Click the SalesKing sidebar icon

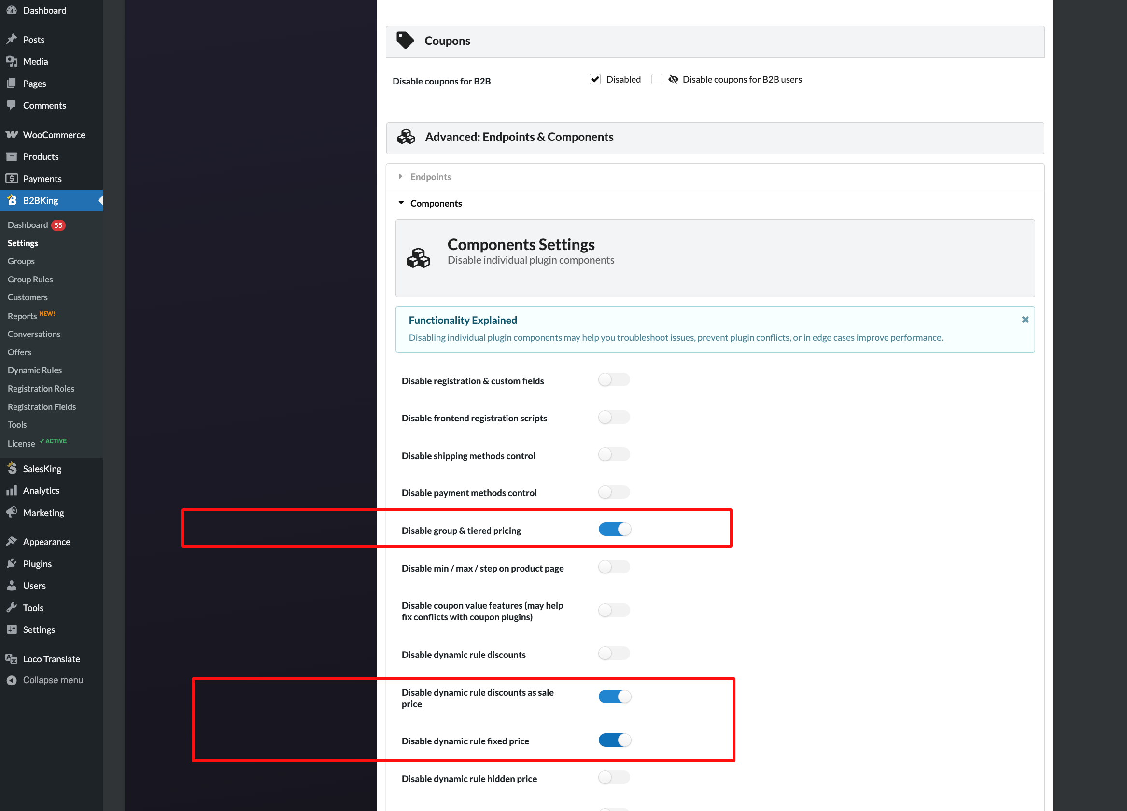coord(14,468)
